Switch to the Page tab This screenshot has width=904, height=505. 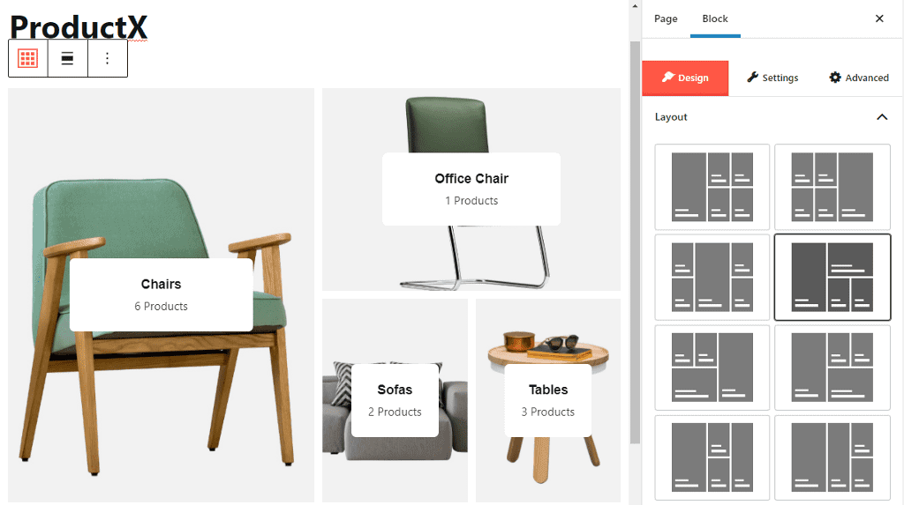666,19
